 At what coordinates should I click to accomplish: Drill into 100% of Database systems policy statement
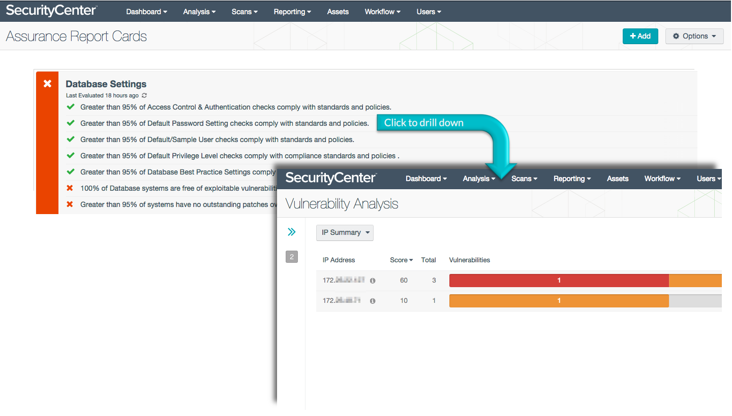click(178, 188)
